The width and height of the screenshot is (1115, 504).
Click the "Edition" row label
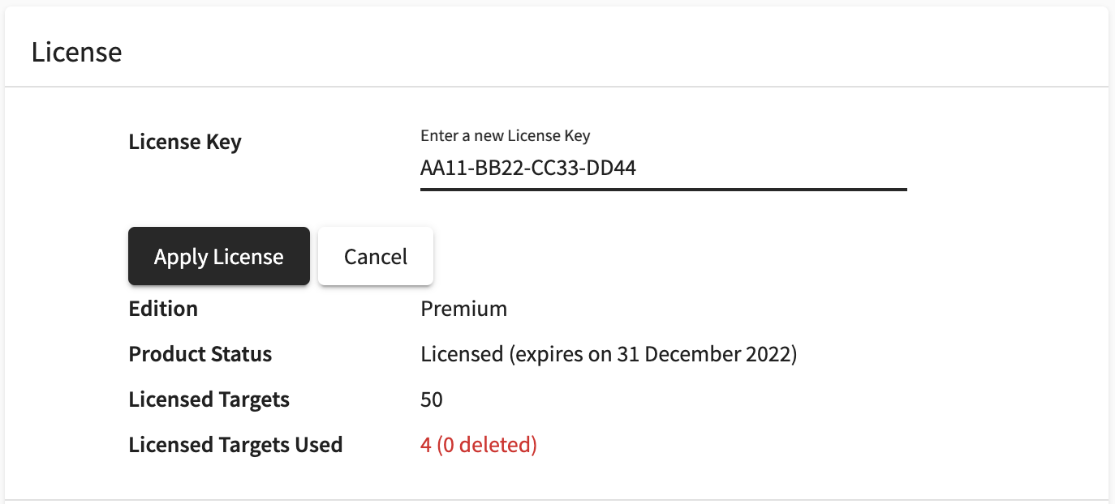[x=163, y=309]
